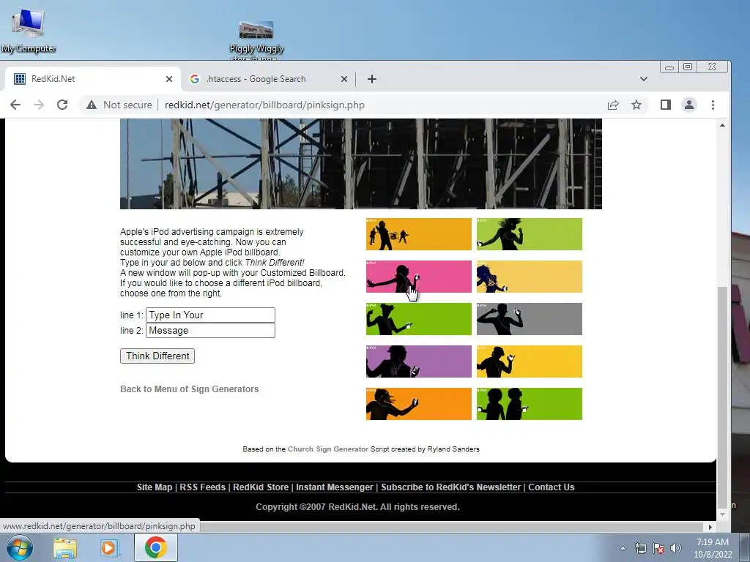Switch to the RedKid.Net tab

pos(93,79)
